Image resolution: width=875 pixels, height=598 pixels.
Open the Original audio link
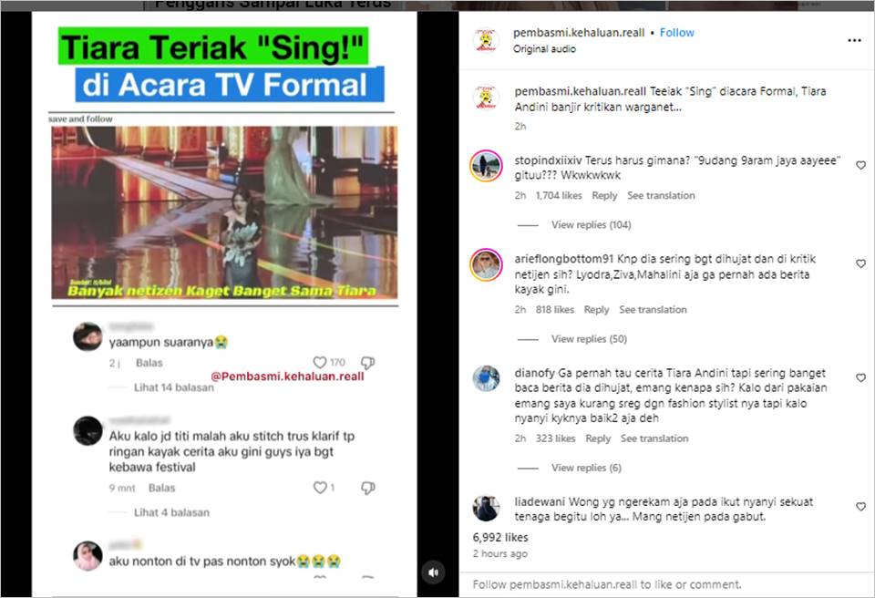544,48
